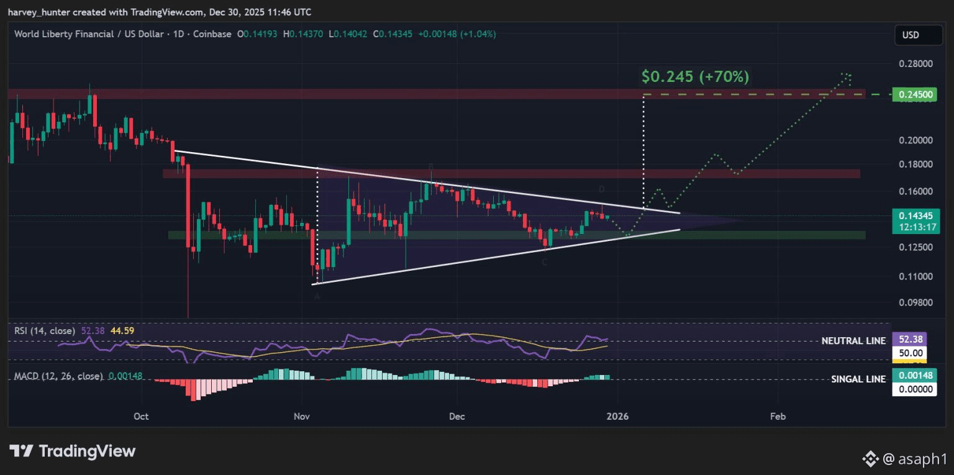Click the TradingView logo icon
This screenshot has width=954, height=475.
point(20,451)
